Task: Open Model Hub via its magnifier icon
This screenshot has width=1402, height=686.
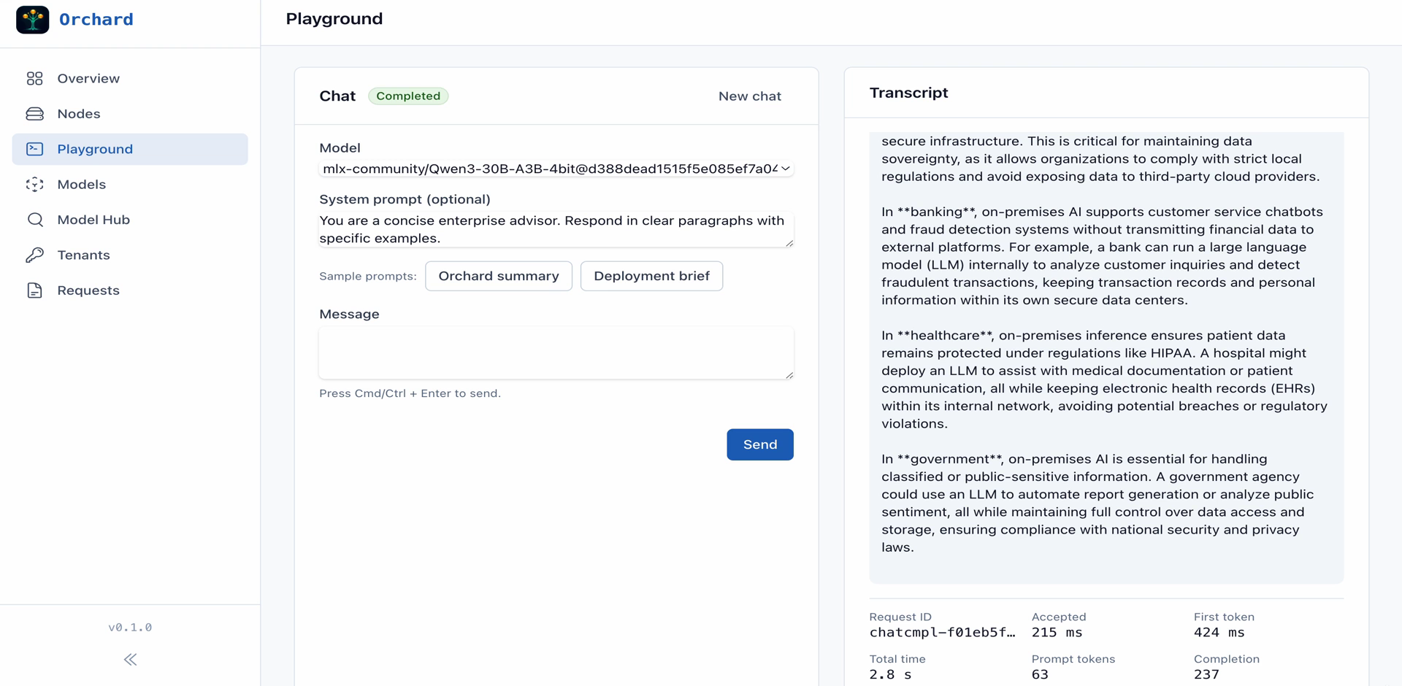Action: click(34, 219)
